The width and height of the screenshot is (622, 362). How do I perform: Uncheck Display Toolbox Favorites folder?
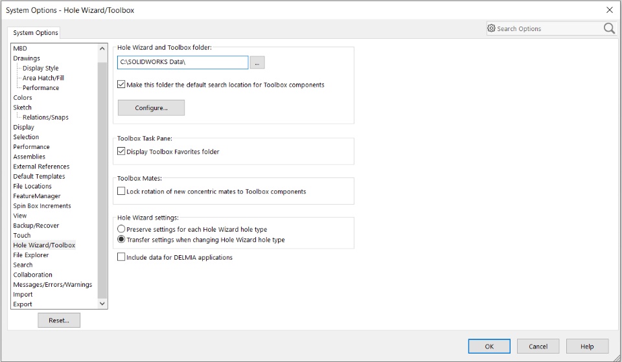tap(121, 152)
